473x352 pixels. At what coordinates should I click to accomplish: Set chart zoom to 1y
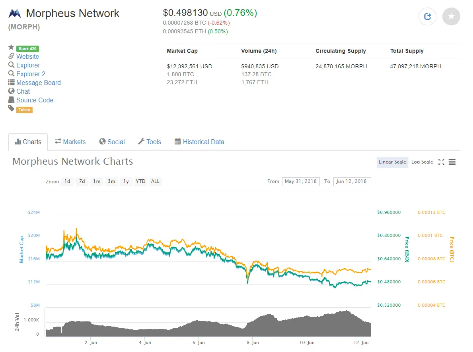(126, 181)
